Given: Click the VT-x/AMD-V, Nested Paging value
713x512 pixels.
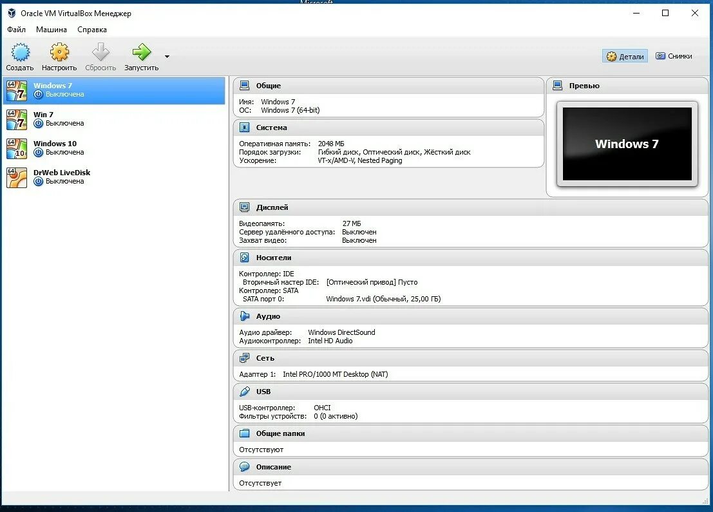Looking at the screenshot, I should click(x=359, y=160).
